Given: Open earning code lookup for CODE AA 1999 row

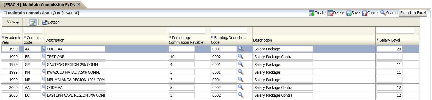Looking at the screenshot, I should (241, 49).
